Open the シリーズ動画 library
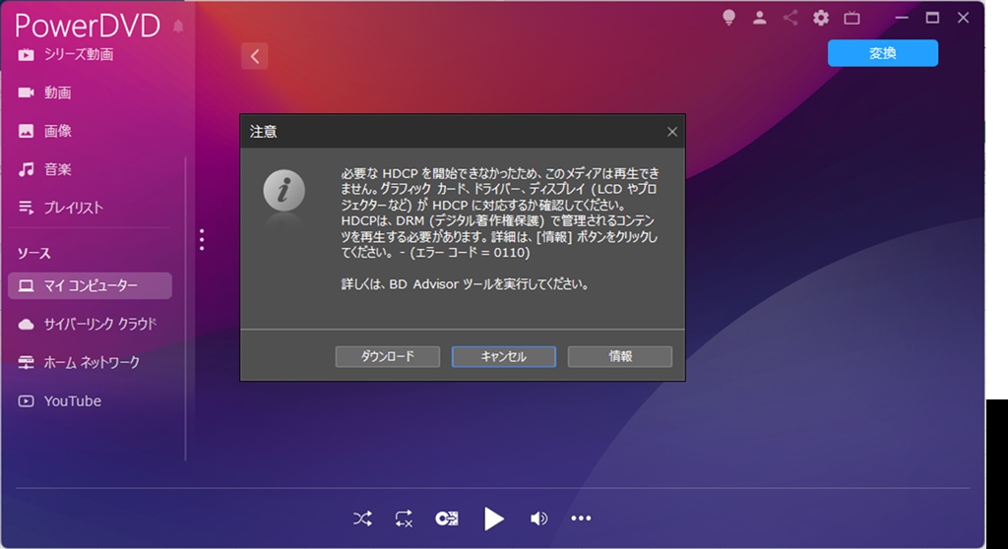Screen dimensions: 1008x549 pyautogui.click(x=79, y=55)
